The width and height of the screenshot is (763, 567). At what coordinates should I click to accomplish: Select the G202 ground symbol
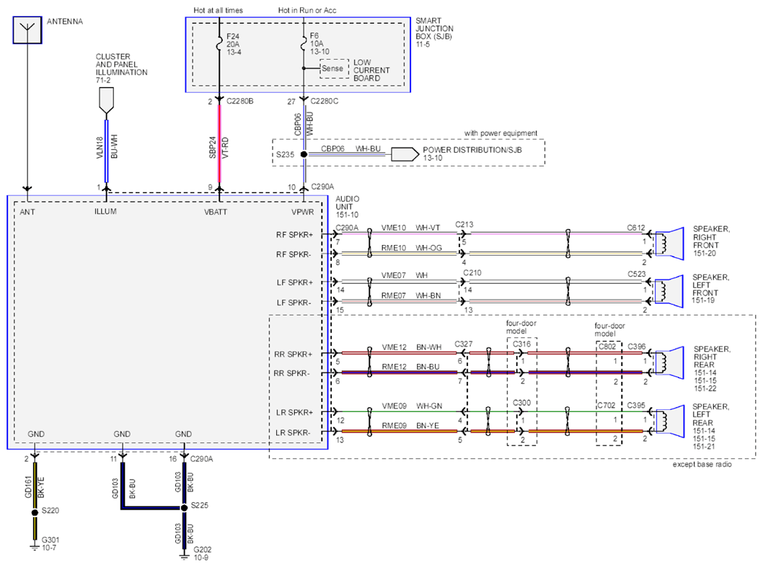184,555
